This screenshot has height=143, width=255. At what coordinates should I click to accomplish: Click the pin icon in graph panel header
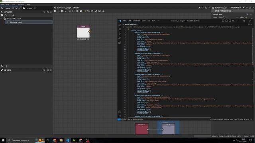coord(199,8)
